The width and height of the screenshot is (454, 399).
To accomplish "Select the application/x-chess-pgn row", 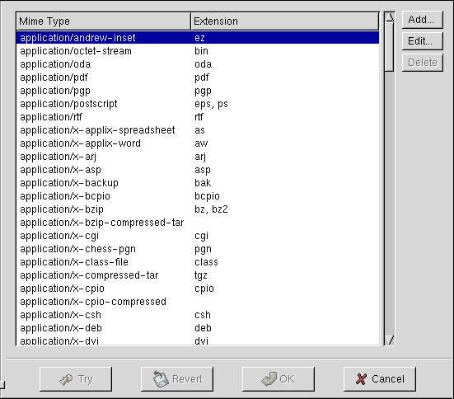I will (198, 249).
